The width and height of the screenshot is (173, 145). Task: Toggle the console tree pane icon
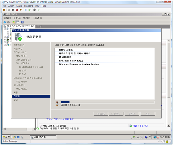click(x=18, y=22)
